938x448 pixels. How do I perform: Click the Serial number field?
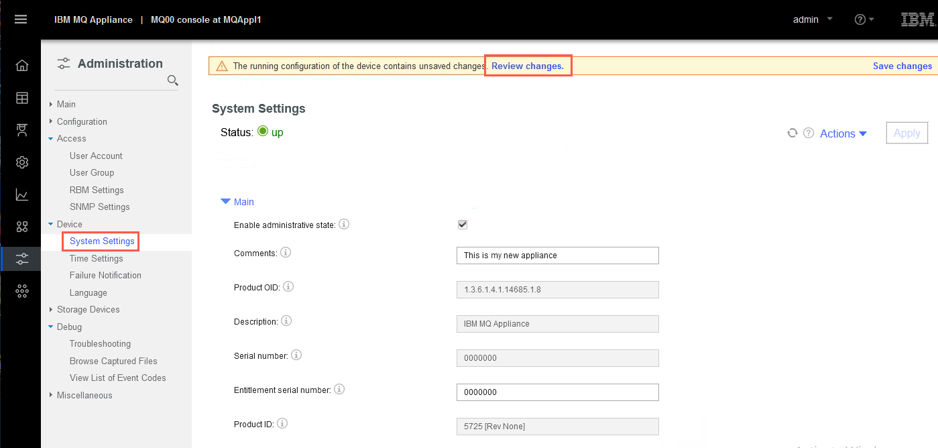coord(558,358)
